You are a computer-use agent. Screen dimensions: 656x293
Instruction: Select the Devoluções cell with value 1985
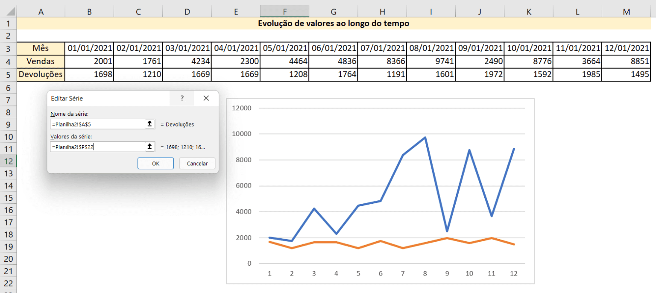click(x=577, y=74)
